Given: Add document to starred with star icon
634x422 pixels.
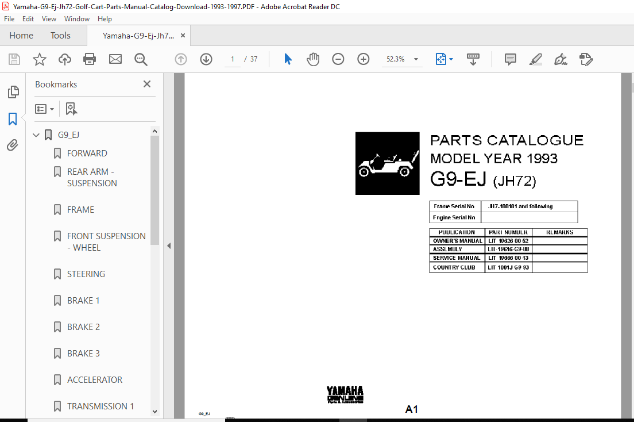Looking at the screenshot, I should 40,60.
